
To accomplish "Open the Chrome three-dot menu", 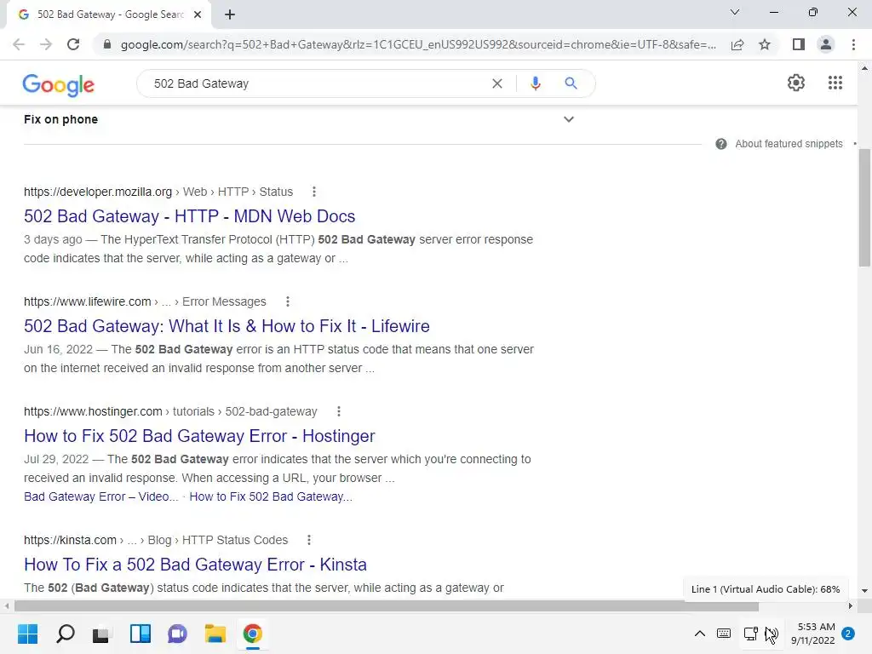I will (x=853, y=44).
